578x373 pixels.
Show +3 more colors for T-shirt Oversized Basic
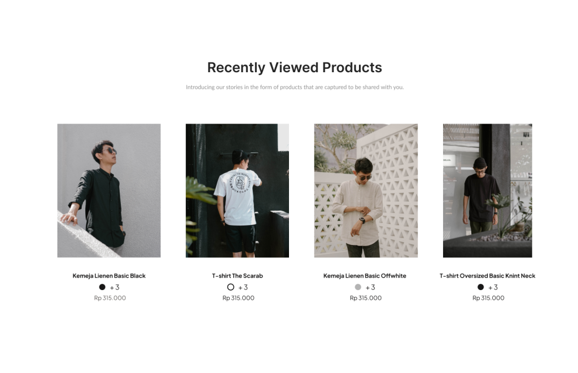pos(493,287)
